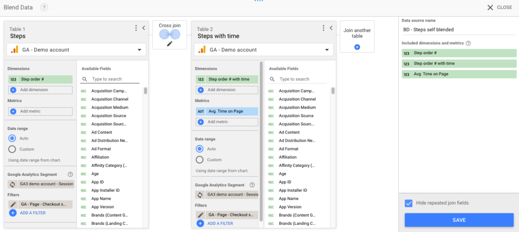Screen dimensions: 519x232
Task: Click ADD A FILTER in Table 1
Action: [x=27, y=213]
